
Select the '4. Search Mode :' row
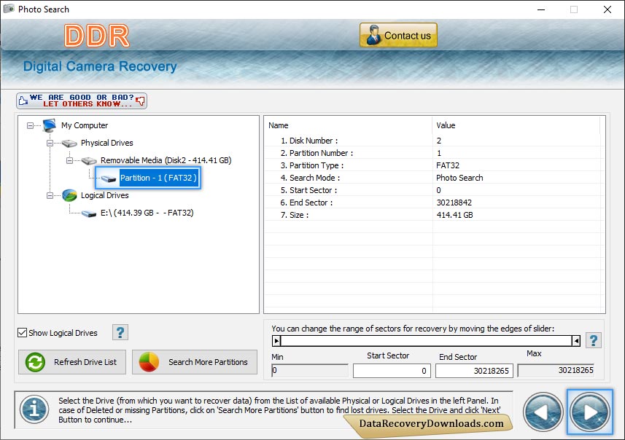[x=434, y=178]
